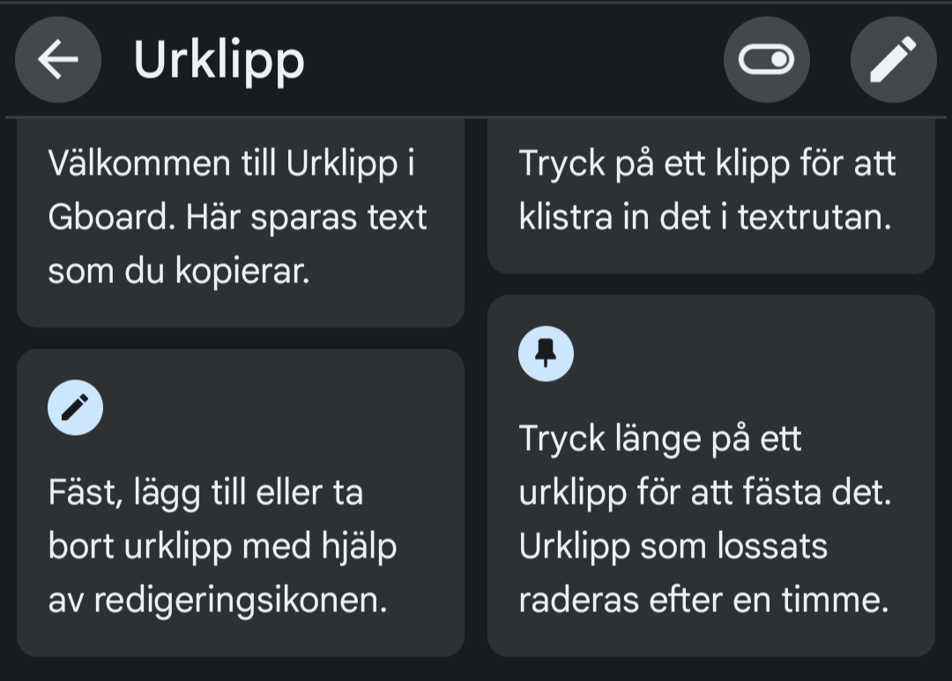The width and height of the screenshot is (952, 681).
Task: Toggle the Urklipp clipboard switch
Action: 766,59
